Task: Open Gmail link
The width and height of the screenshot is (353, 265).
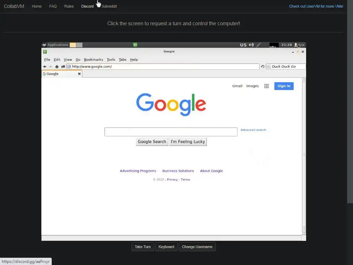Action: tap(237, 86)
